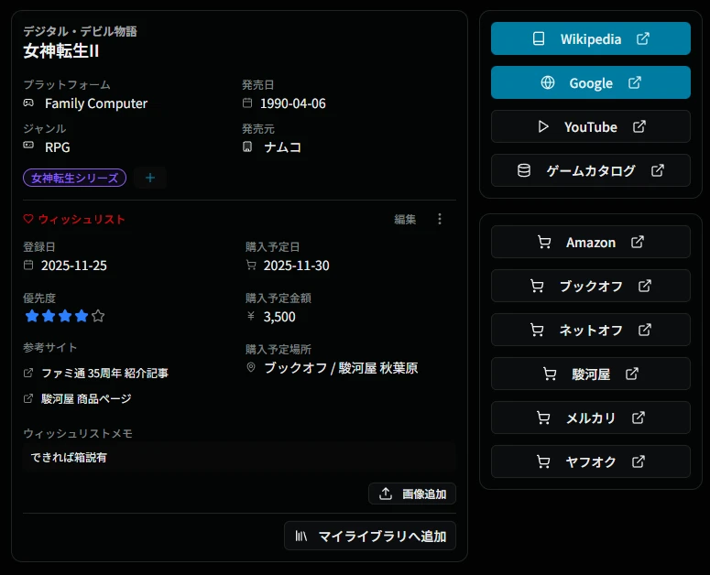Image resolution: width=710 pixels, height=575 pixels.
Task: Set priority to one star
Action: (32, 316)
